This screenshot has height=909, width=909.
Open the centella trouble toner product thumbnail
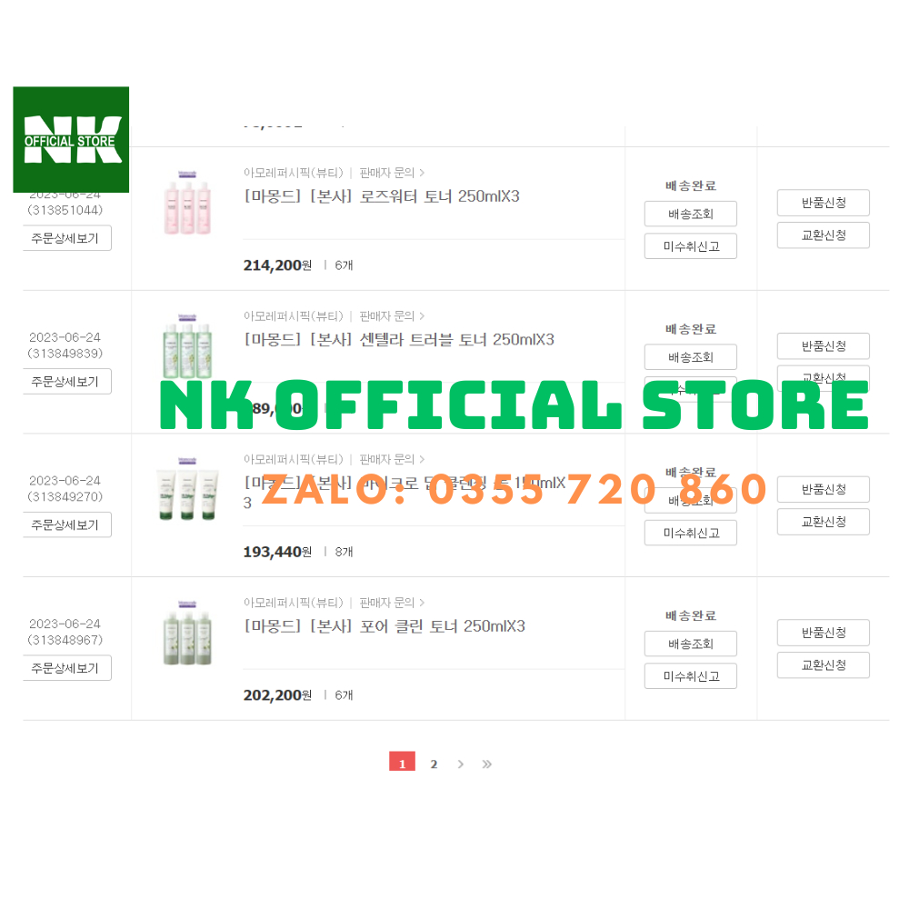coord(187,346)
